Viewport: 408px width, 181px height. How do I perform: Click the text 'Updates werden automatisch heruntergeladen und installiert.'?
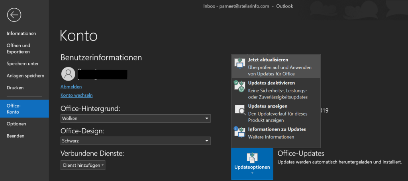tap(339, 162)
